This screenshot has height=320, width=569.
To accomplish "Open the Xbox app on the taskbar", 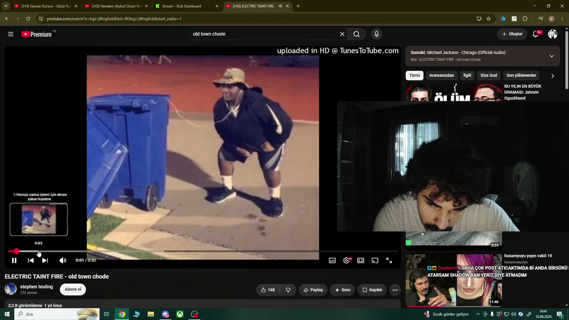I will (x=180, y=314).
